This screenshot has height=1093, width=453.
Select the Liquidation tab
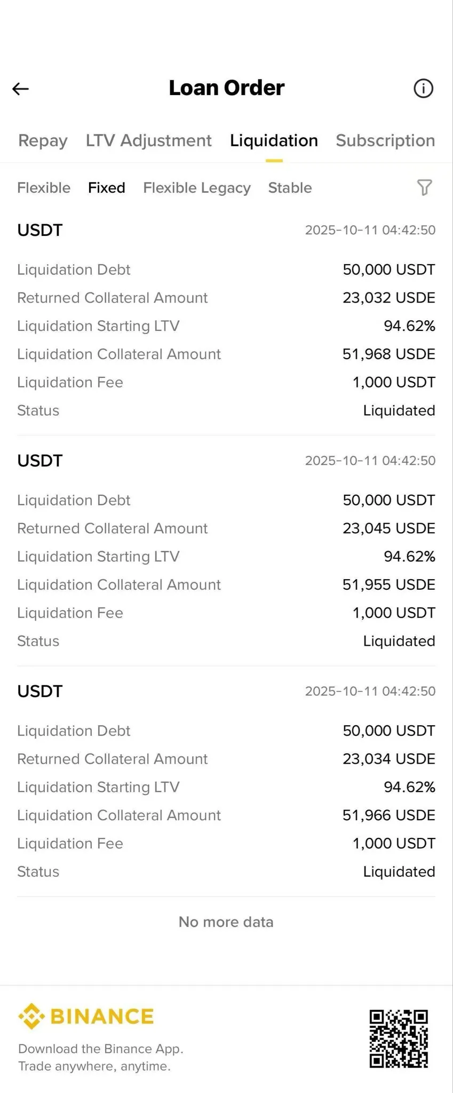[274, 140]
